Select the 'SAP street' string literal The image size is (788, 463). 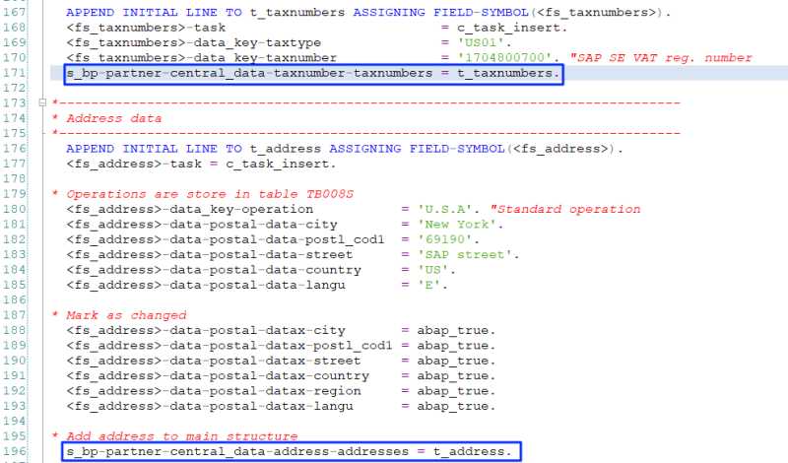point(465,254)
